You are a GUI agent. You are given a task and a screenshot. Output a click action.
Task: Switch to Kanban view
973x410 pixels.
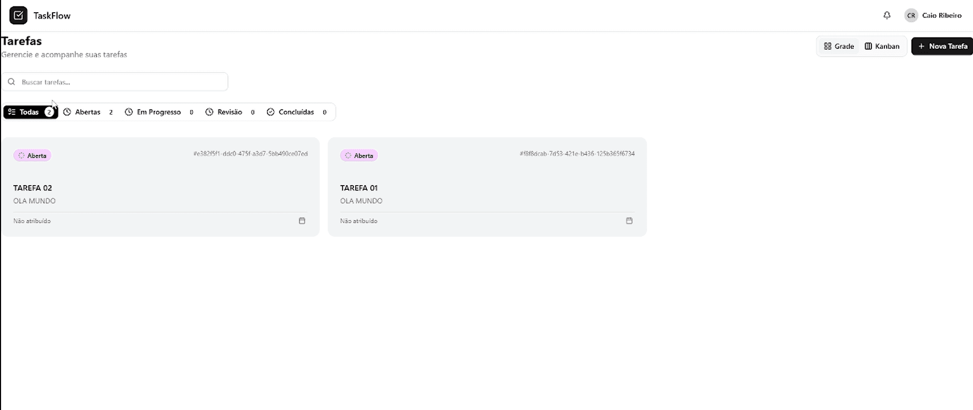click(882, 47)
